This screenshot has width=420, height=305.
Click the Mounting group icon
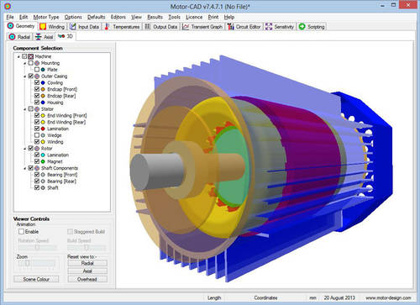[x=37, y=63]
